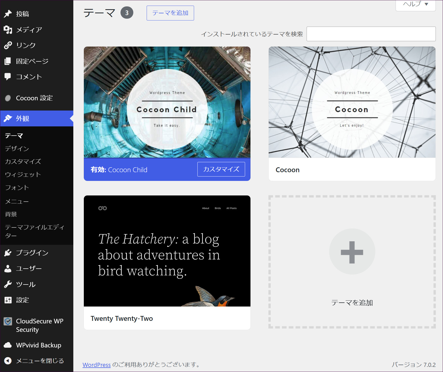Select the ウィジェット submenu item
Viewport: 443px width, 372px height.
coord(23,175)
